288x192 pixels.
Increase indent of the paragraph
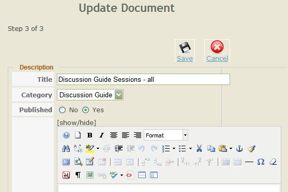pyautogui.click(x=118, y=148)
